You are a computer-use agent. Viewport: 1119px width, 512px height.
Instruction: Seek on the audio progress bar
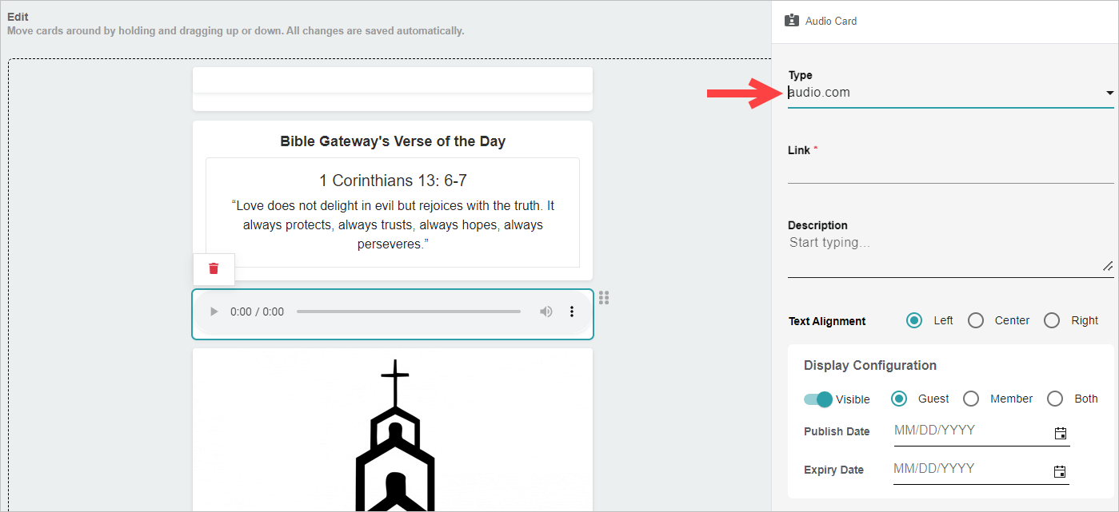pos(408,312)
